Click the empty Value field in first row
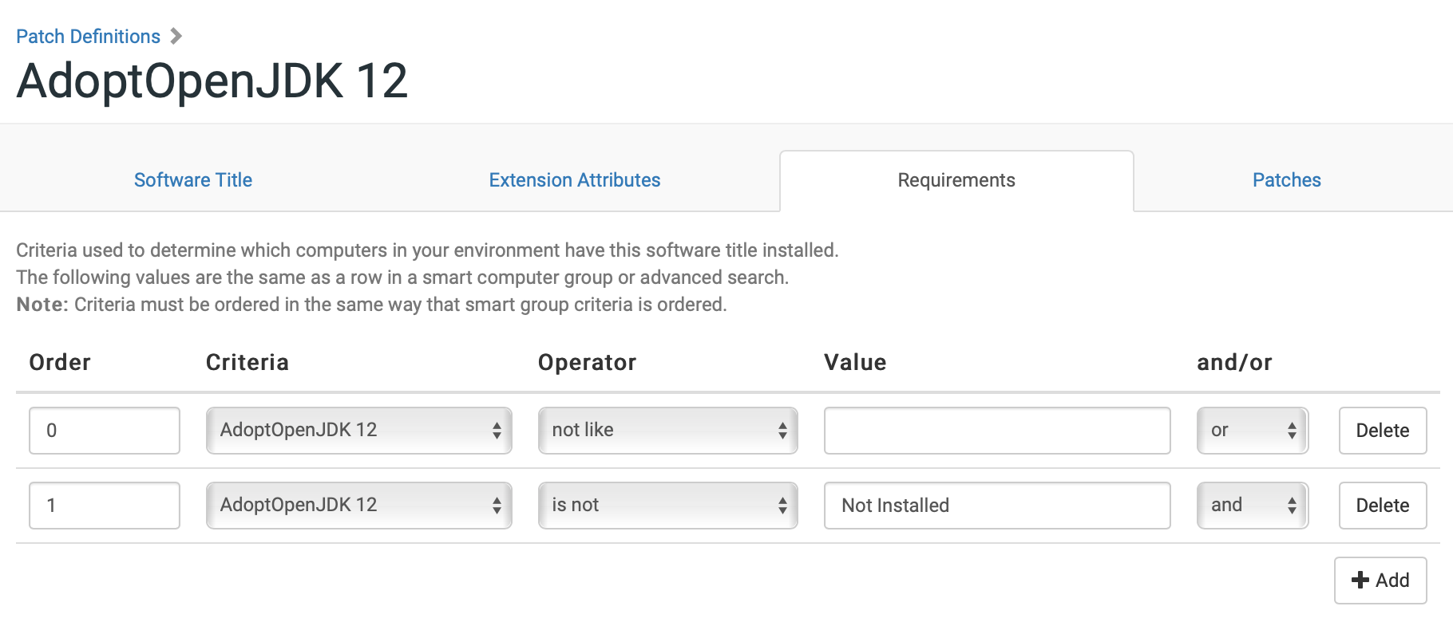This screenshot has width=1453, height=622. 997,431
